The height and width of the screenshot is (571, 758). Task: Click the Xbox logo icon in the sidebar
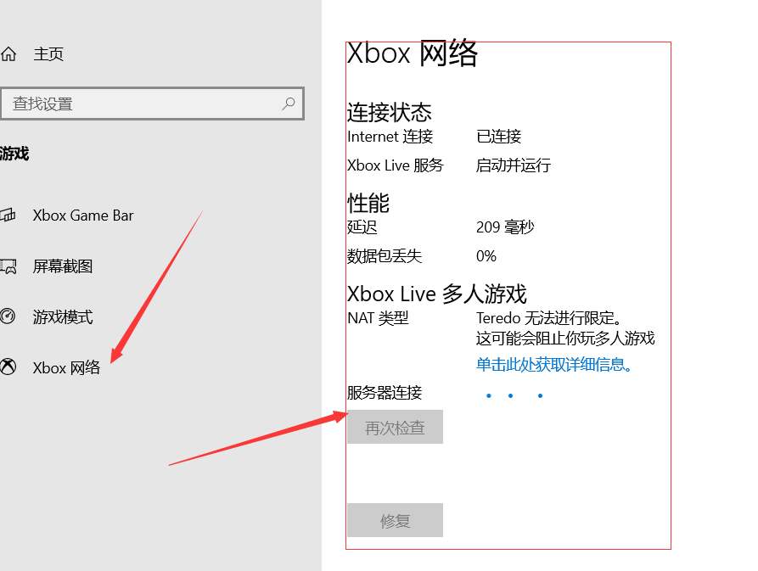tap(8, 367)
